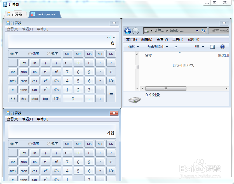Click the x cubed key in top calculator

click(x=46, y=90)
